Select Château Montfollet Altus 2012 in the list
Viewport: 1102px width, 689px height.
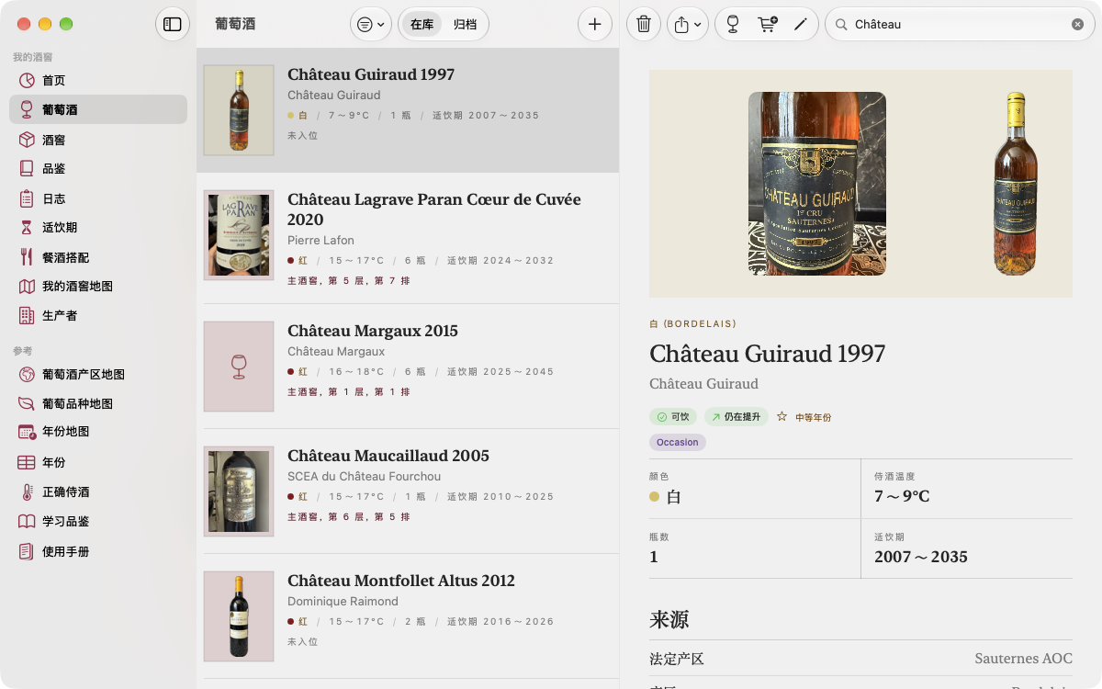coord(408,616)
